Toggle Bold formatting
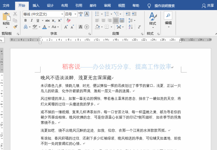This screenshot has height=150, width=217. pyautogui.click(x=25, y=20)
